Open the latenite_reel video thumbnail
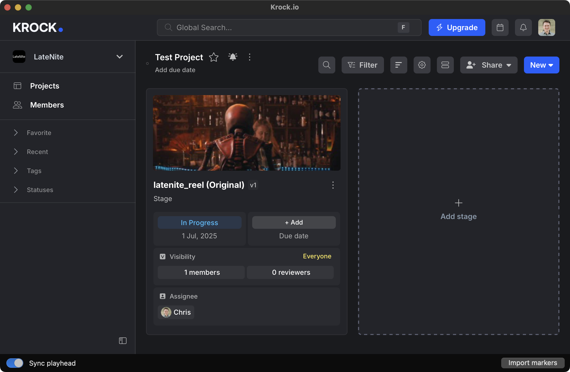The image size is (570, 372). pos(247,133)
